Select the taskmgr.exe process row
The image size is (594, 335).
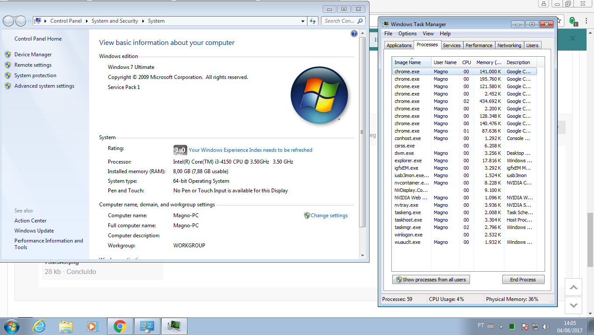tap(464, 227)
